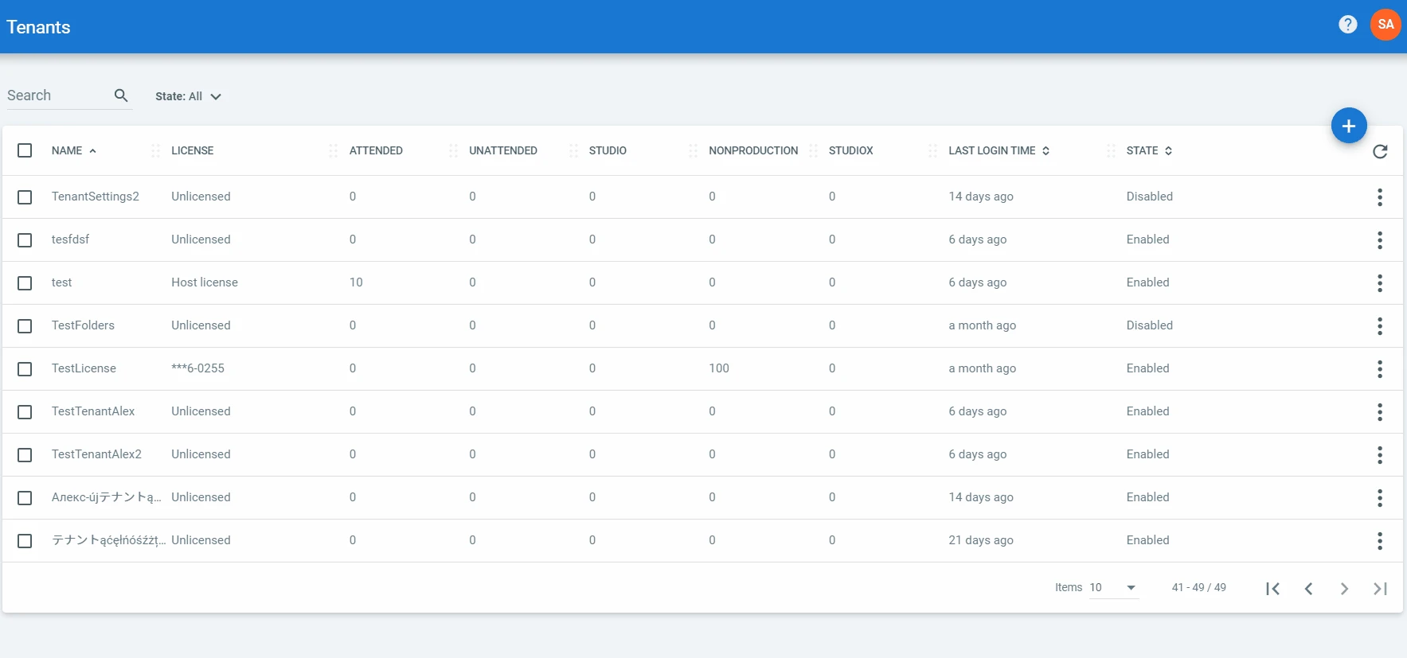The image size is (1407, 658).
Task: Click the STUDIO column header
Action: click(x=608, y=150)
